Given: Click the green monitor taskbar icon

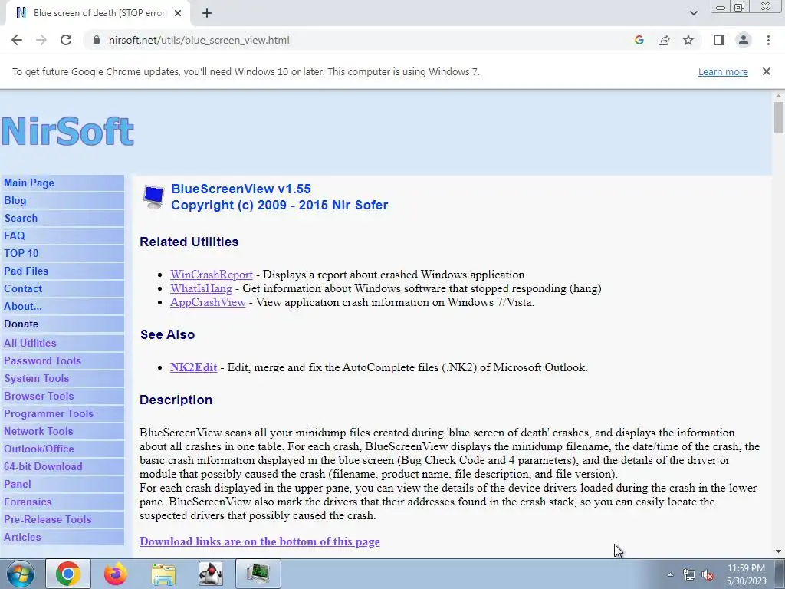Looking at the screenshot, I should click(258, 574).
